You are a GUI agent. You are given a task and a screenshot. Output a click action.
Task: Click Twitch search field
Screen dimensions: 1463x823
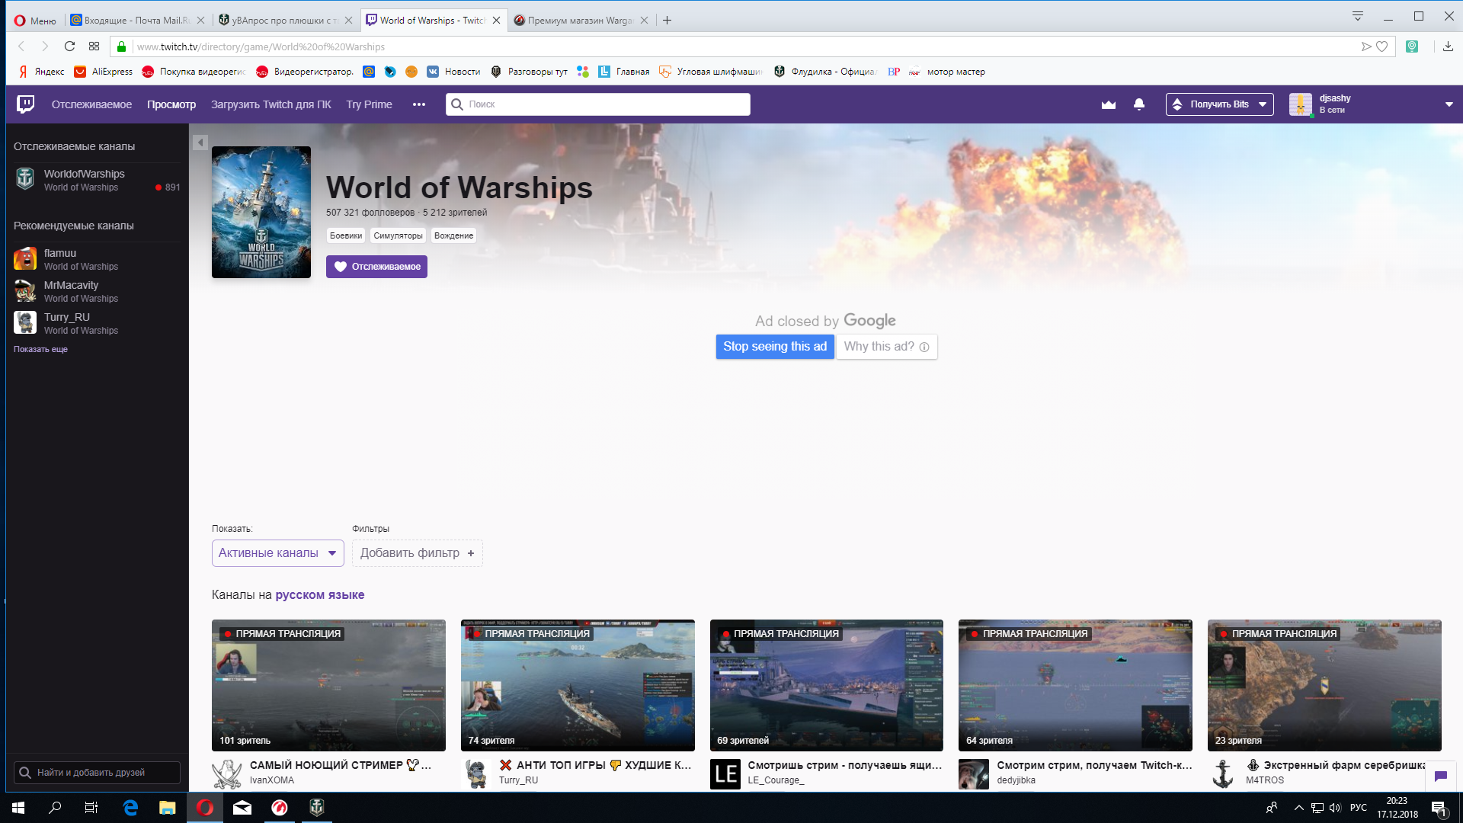[598, 104]
